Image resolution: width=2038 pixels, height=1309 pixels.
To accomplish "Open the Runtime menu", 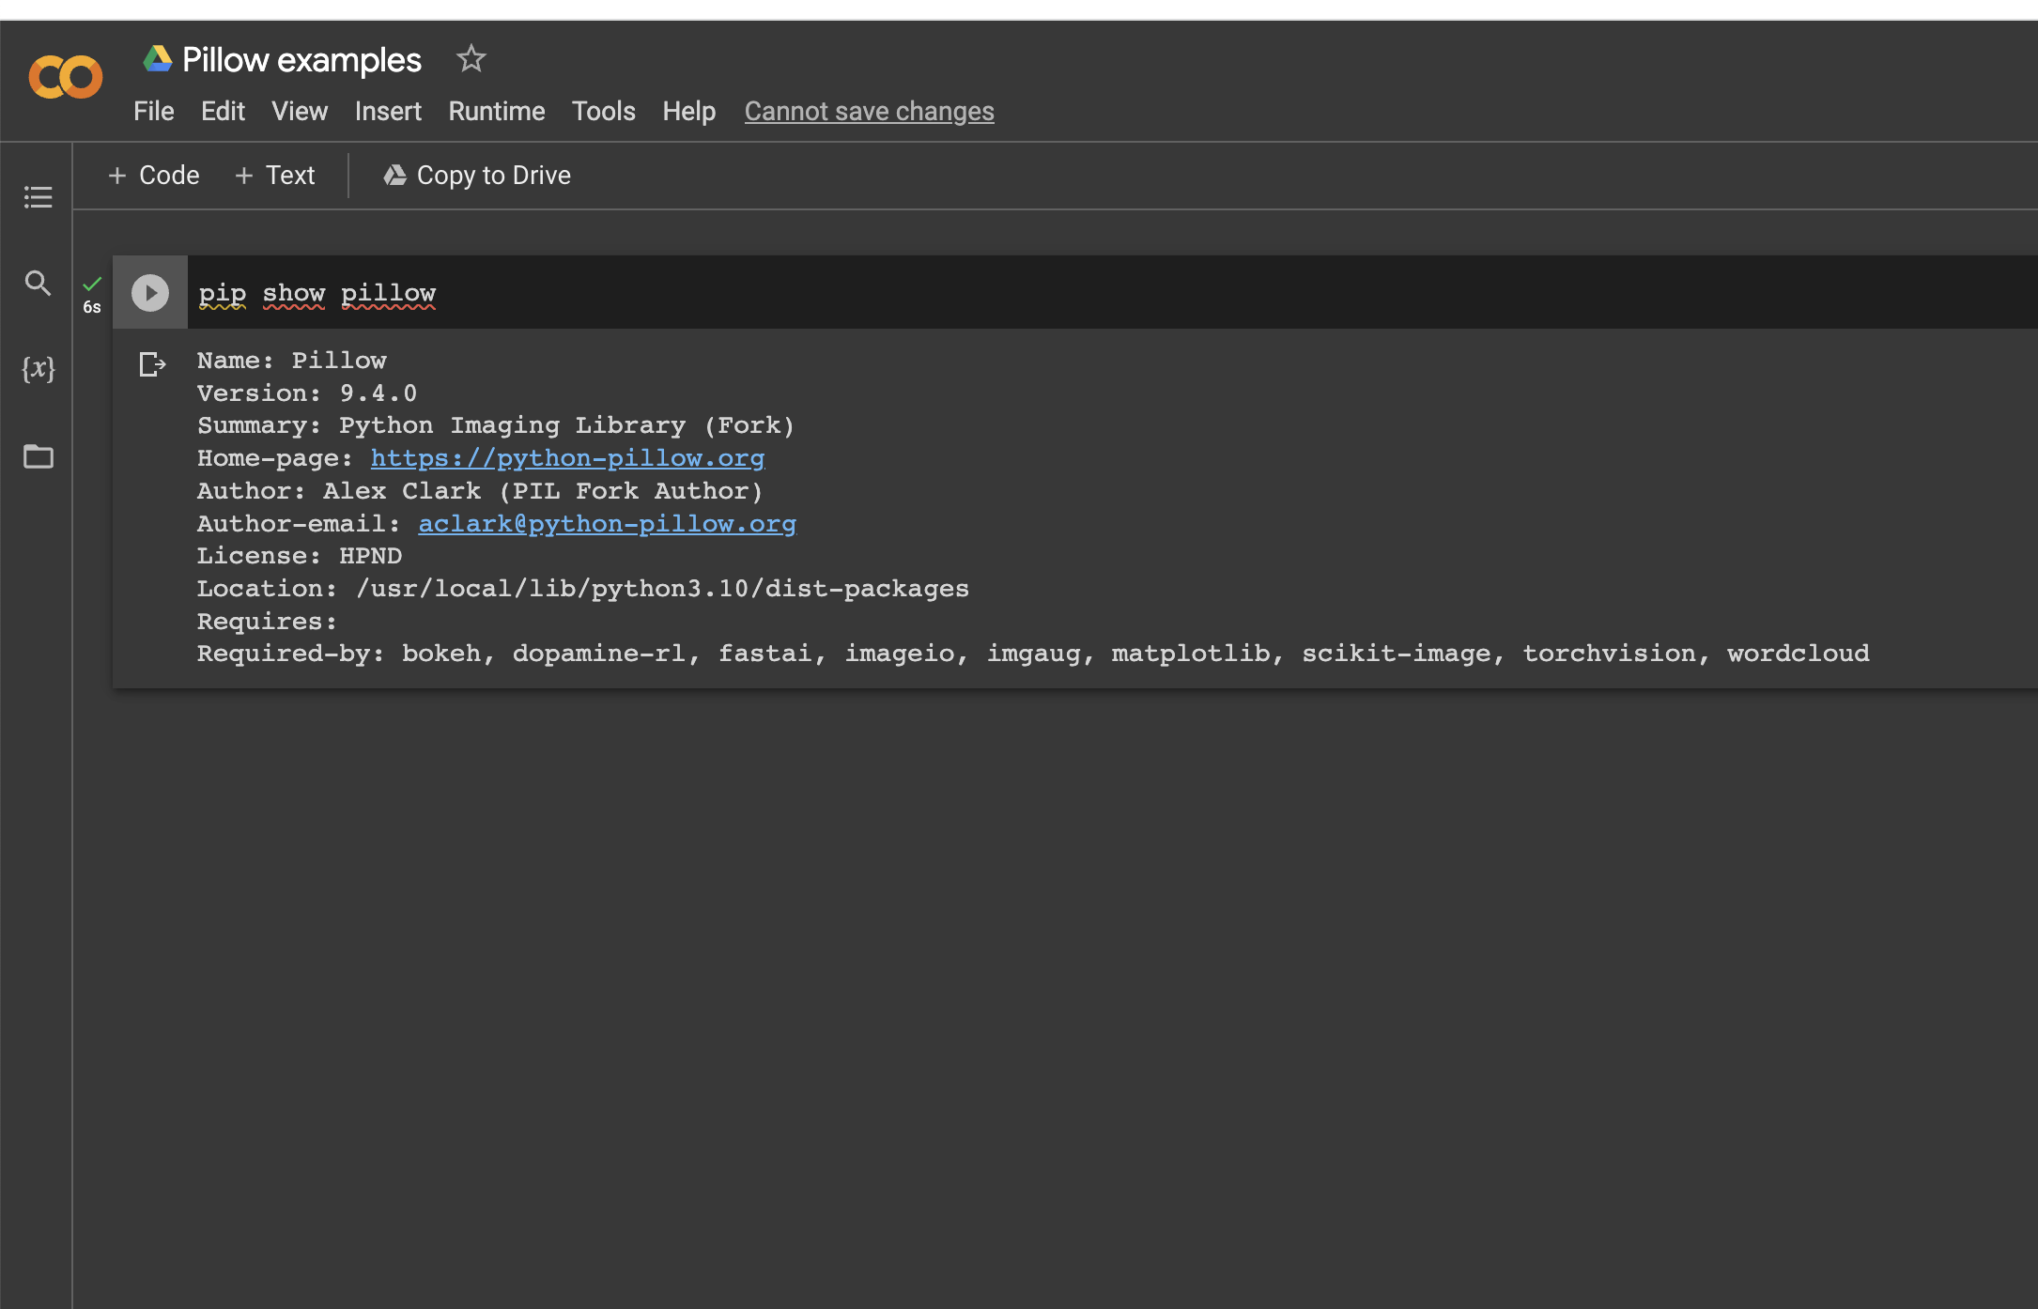I will 496,111.
